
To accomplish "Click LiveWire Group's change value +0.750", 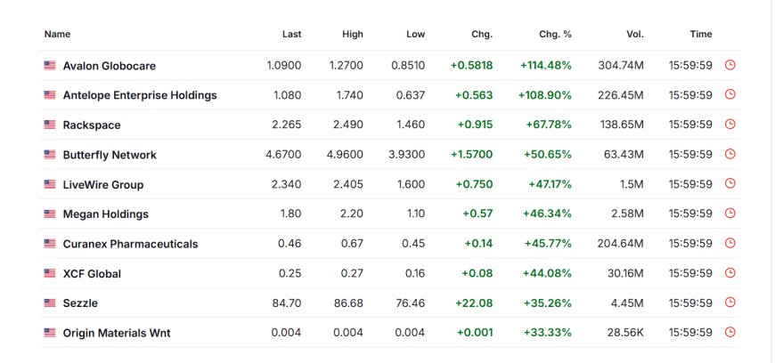I will pos(474,184).
